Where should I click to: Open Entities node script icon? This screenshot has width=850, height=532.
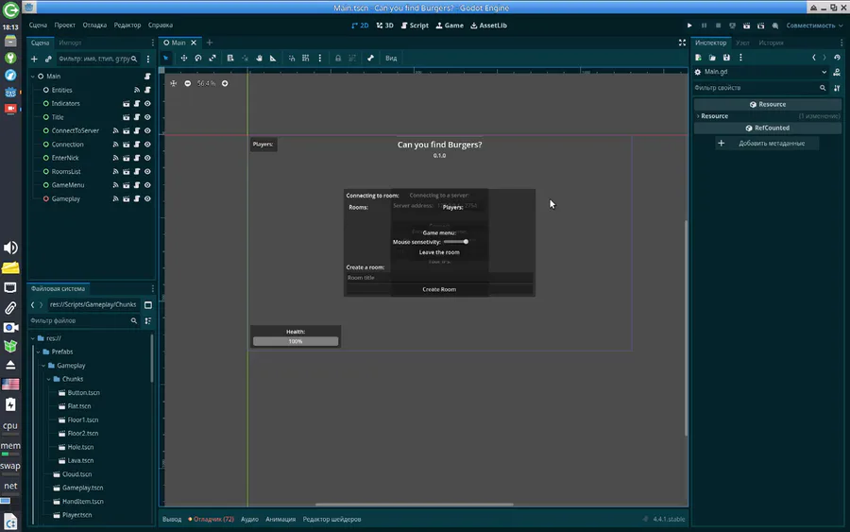click(x=147, y=90)
